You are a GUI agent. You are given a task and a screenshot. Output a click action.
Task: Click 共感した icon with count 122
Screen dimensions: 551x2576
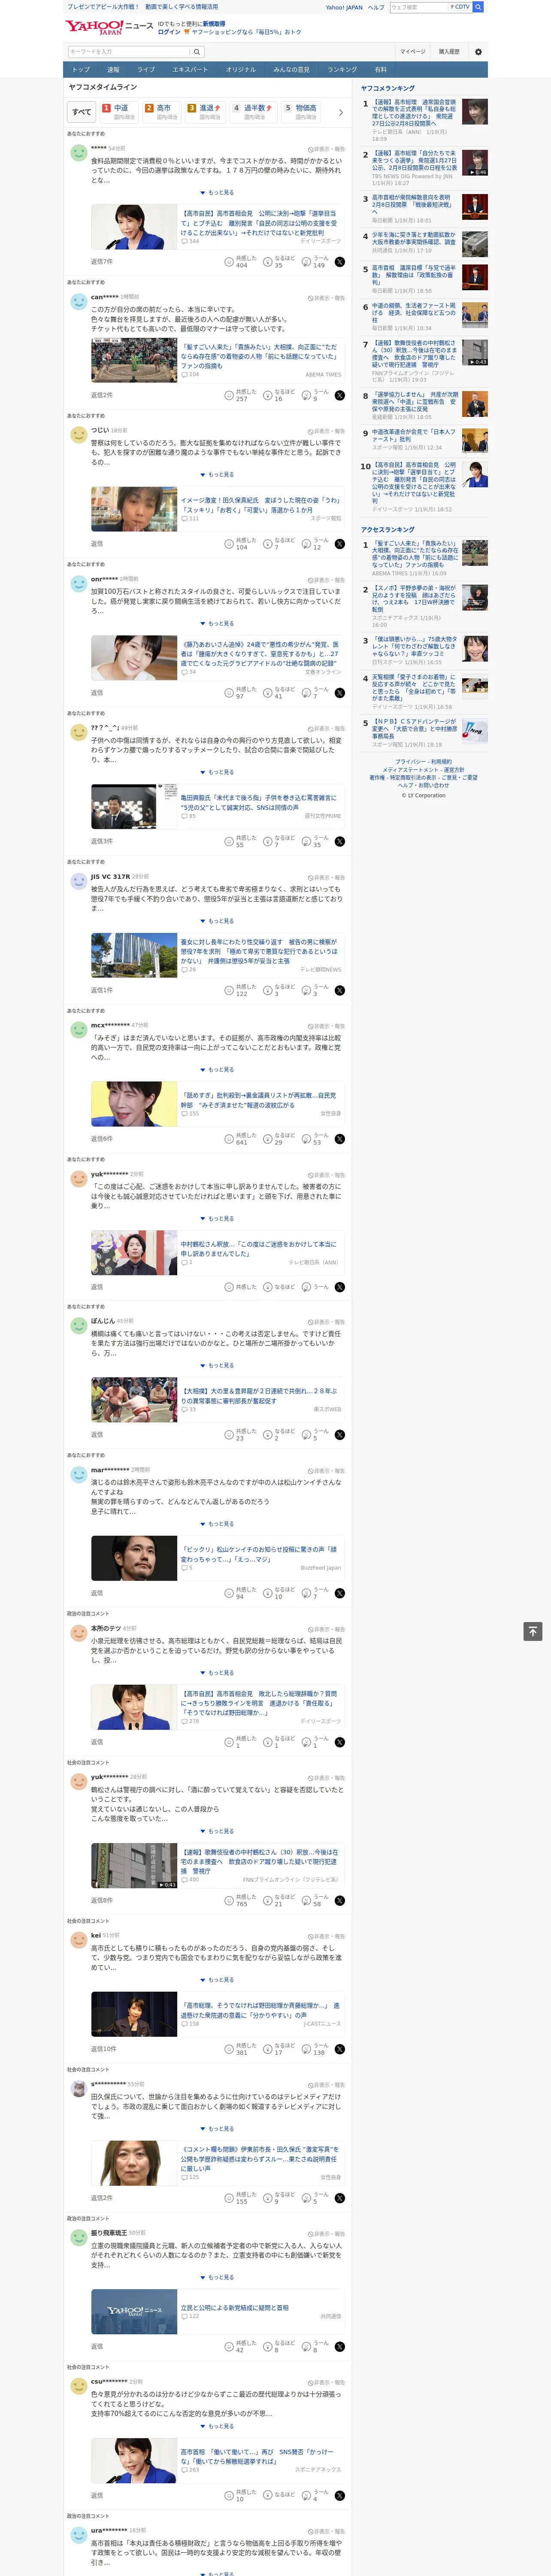click(229, 990)
